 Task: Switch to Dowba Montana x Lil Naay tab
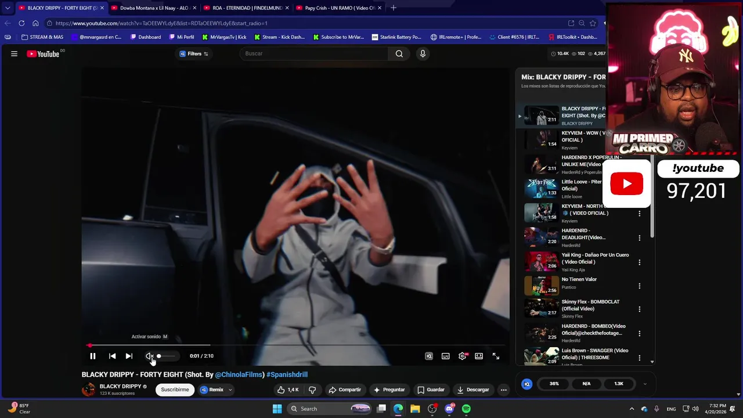pos(153,8)
